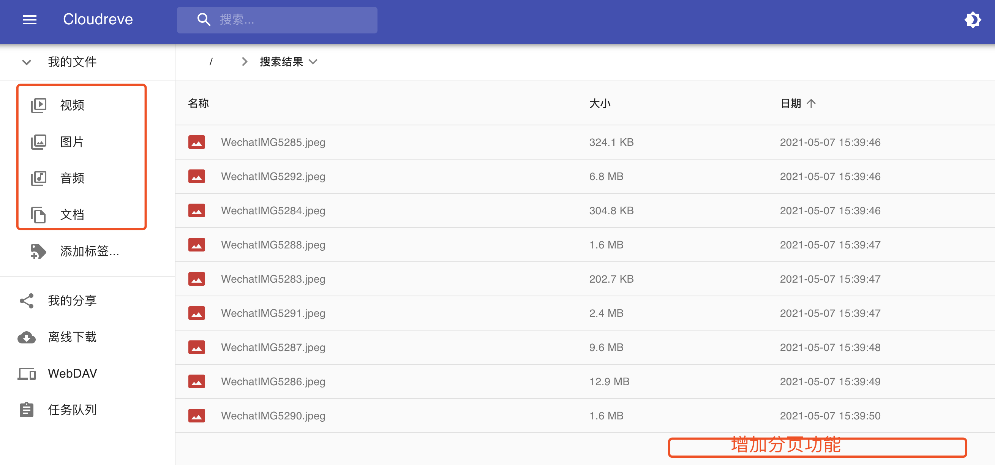The height and width of the screenshot is (465, 995).
Task: Click the cloud download icon for 离线下载
Action: (x=27, y=337)
